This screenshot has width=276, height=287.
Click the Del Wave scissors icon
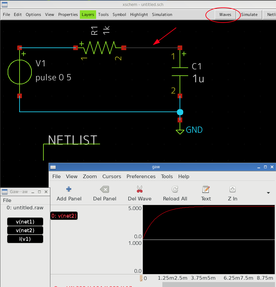coord(139,189)
